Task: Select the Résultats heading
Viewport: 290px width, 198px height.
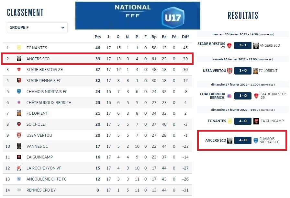Action: pos(243,15)
